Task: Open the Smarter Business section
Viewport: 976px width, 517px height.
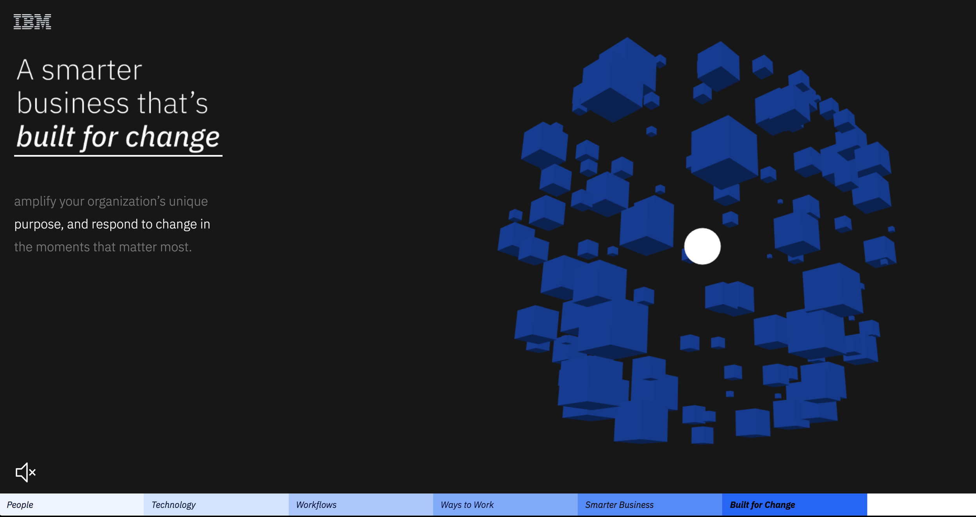Action: pos(650,505)
